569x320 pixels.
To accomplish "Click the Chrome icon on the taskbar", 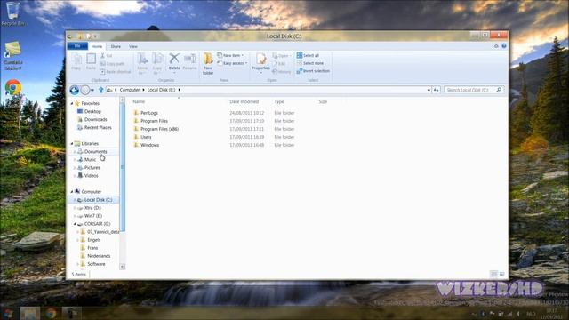I will (x=51, y=314).
